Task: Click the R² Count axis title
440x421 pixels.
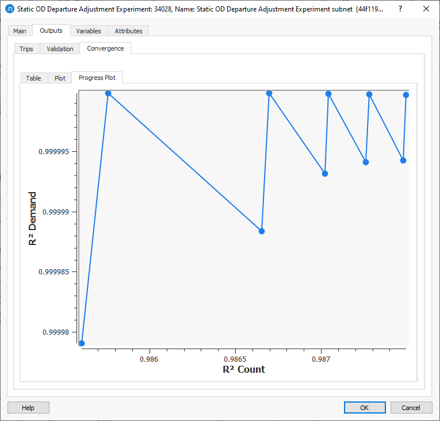Action: [x=244, y=369]
